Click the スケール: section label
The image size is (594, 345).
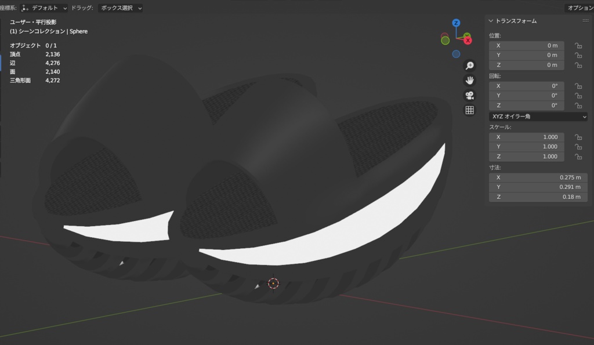pyautogui.click(x=500, y=127)
